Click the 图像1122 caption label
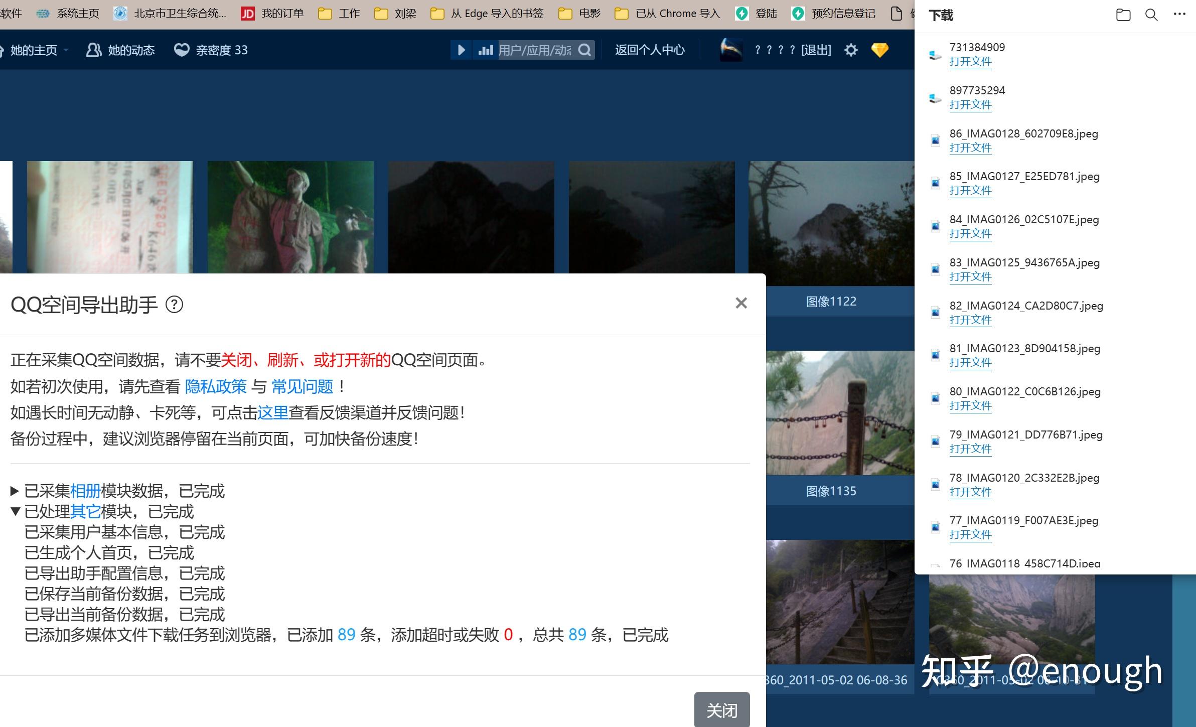 [831, 301]
